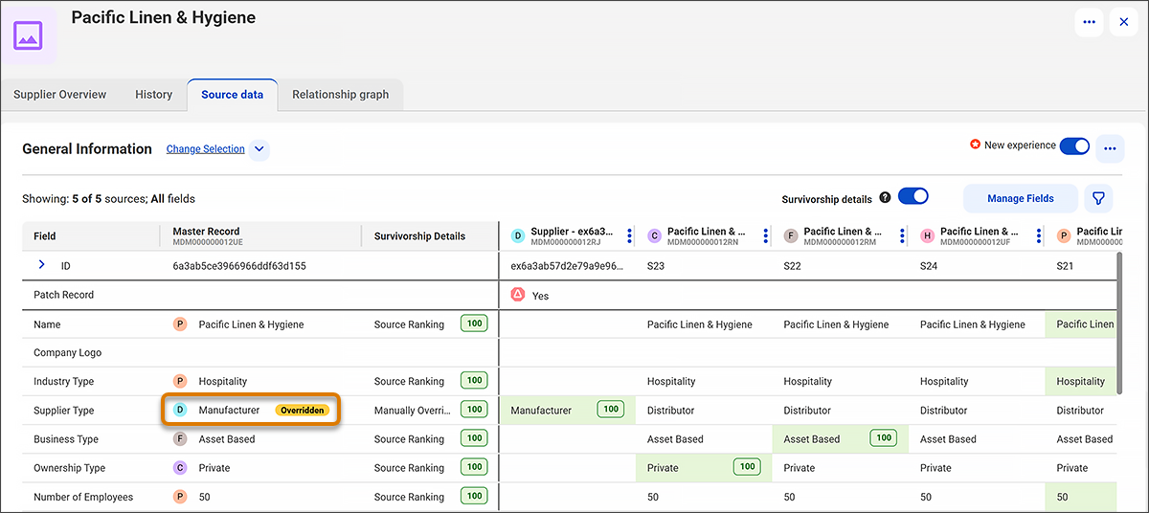This screenshot has height=513, width=1149.
Task: Click the 100 badge in green Manufacturer cell
Action: (x=611, y=410)
